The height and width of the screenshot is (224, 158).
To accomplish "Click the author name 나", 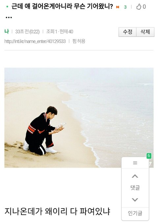I will pos(7,31).
